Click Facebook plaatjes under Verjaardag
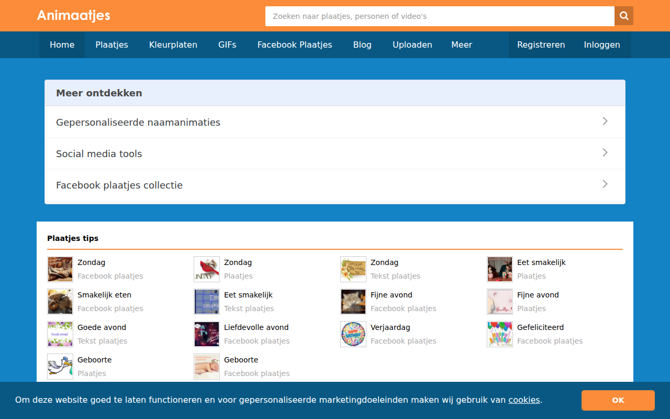670x419 pixels. (x=403, y=341)
